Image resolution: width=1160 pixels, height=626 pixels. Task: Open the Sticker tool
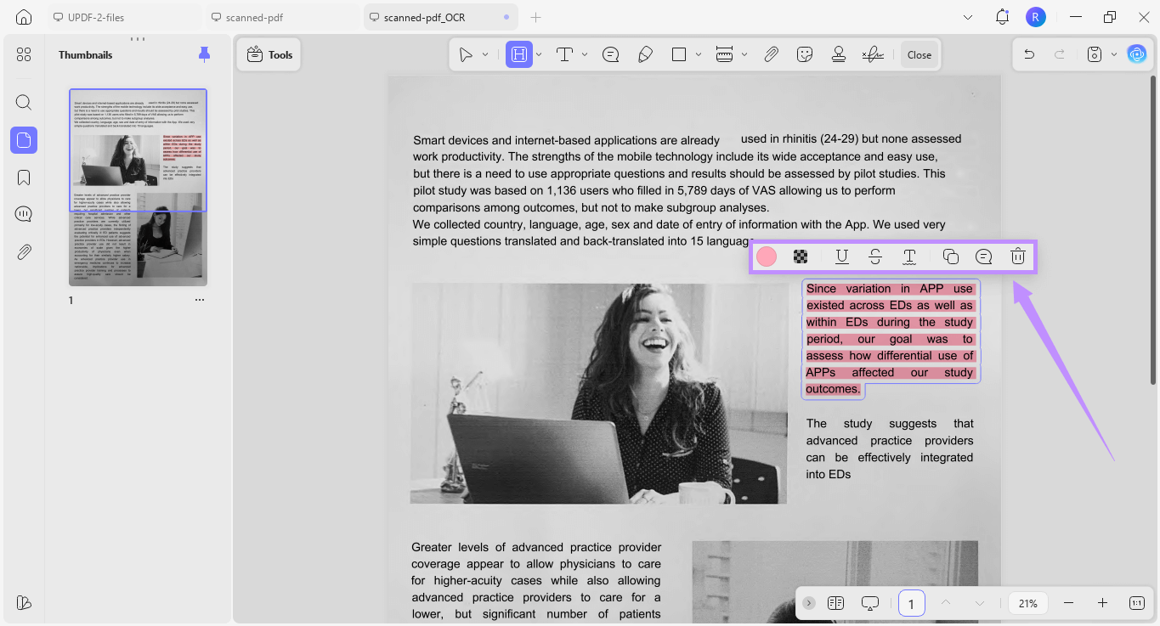pyautogui.click(x=805, y=54)
